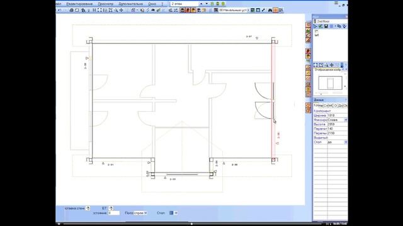The height and width of the screenshot is (226, 403).
Task: Click the Ширина value field 1010
Action: [x=337, y=116]
